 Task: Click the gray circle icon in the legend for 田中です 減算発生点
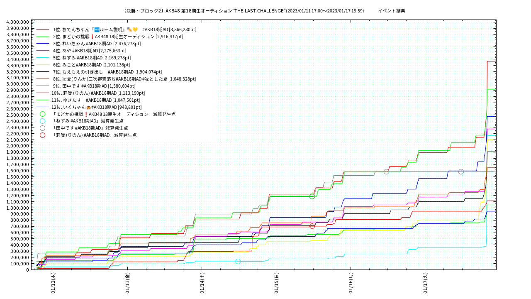pos(42,128)
